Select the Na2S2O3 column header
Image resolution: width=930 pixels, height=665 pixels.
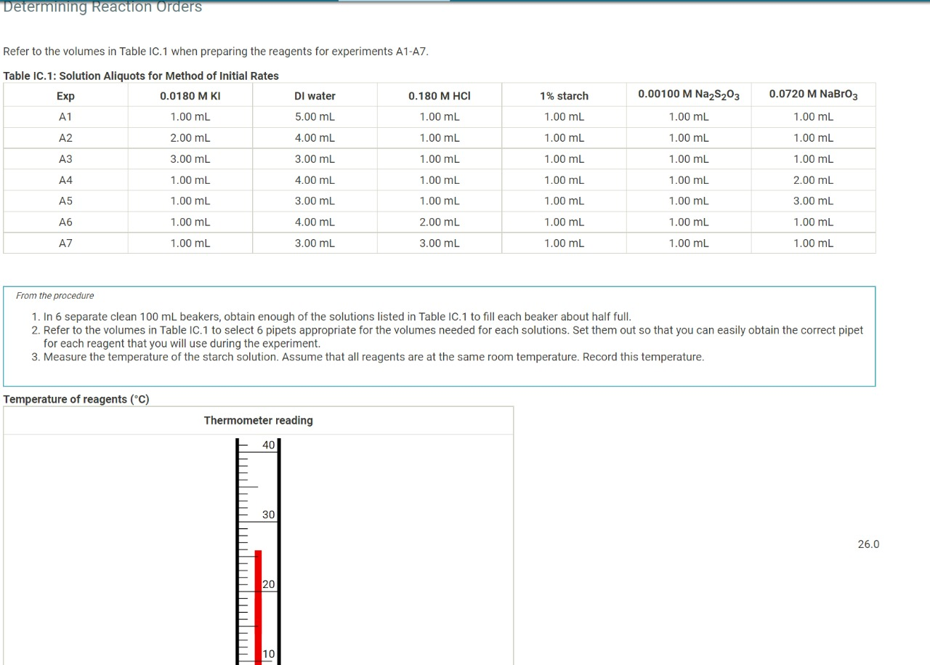click(x=688, y=94)
